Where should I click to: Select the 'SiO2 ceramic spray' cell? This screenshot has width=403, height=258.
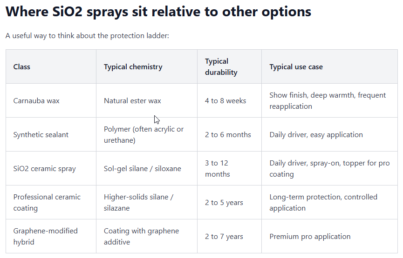(x=51, y=168)
